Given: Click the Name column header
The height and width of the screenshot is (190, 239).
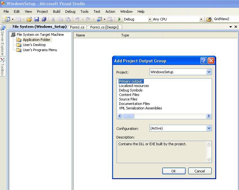Looking at the screenshot, I should click(x=96, y=35).
